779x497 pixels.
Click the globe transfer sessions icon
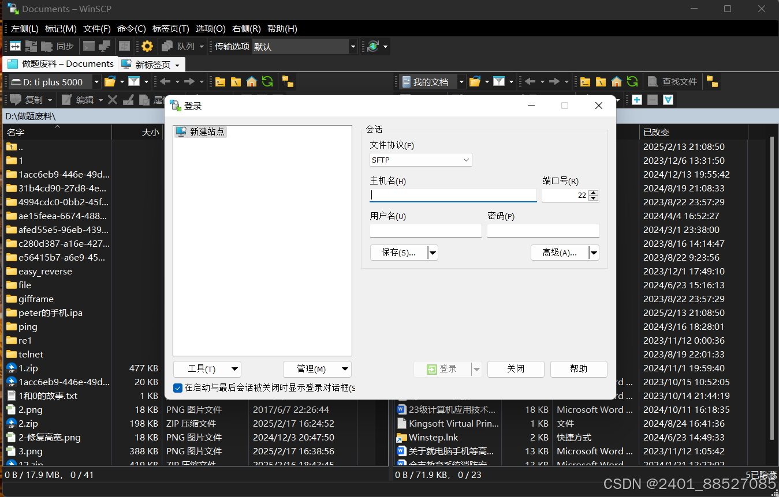[x=373, y=47]
